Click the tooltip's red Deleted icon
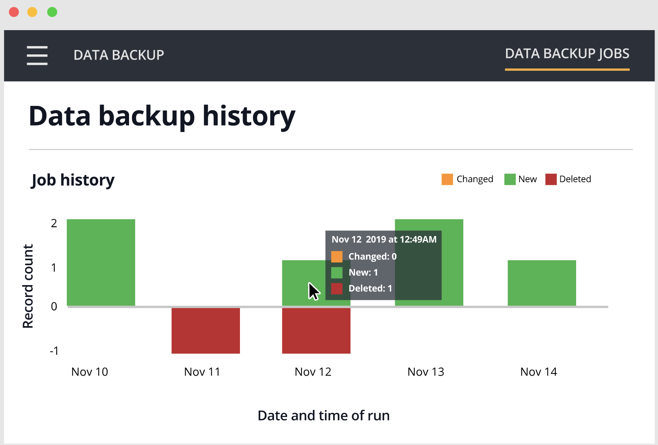The width and height of the screenshot is (658, 445). [337, 289]
